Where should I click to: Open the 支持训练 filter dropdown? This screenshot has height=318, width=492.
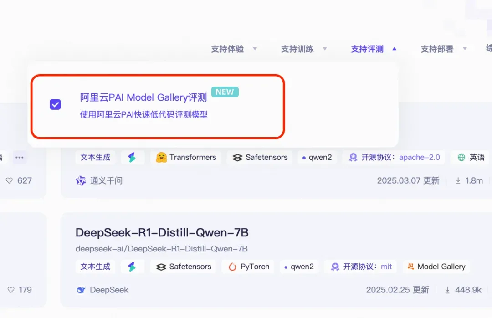(304, 49)
